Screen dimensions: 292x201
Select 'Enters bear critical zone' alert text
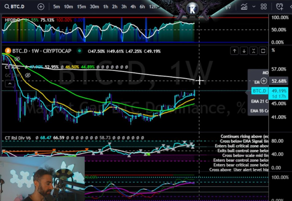[x=241, y=165]
